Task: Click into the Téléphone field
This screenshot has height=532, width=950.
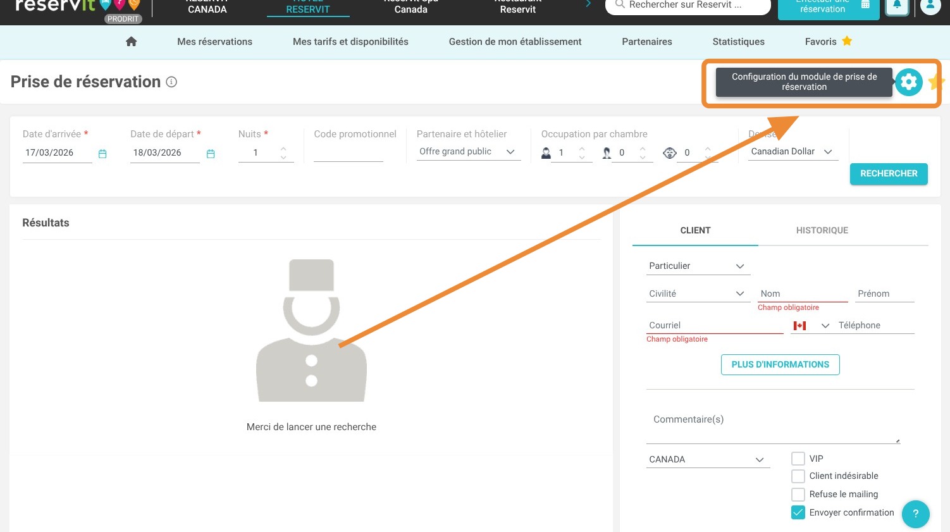Action: click(875, 326)
